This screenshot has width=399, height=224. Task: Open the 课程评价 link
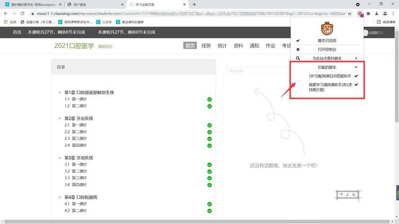coord(105,47)
